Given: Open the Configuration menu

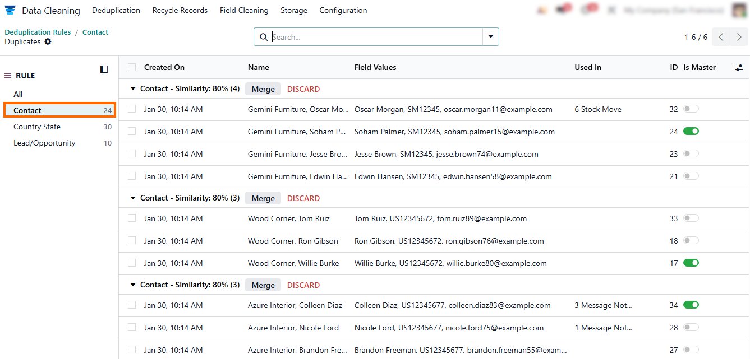Looking at the screenshot, I should pyautogui.click(x=343, y=11).
